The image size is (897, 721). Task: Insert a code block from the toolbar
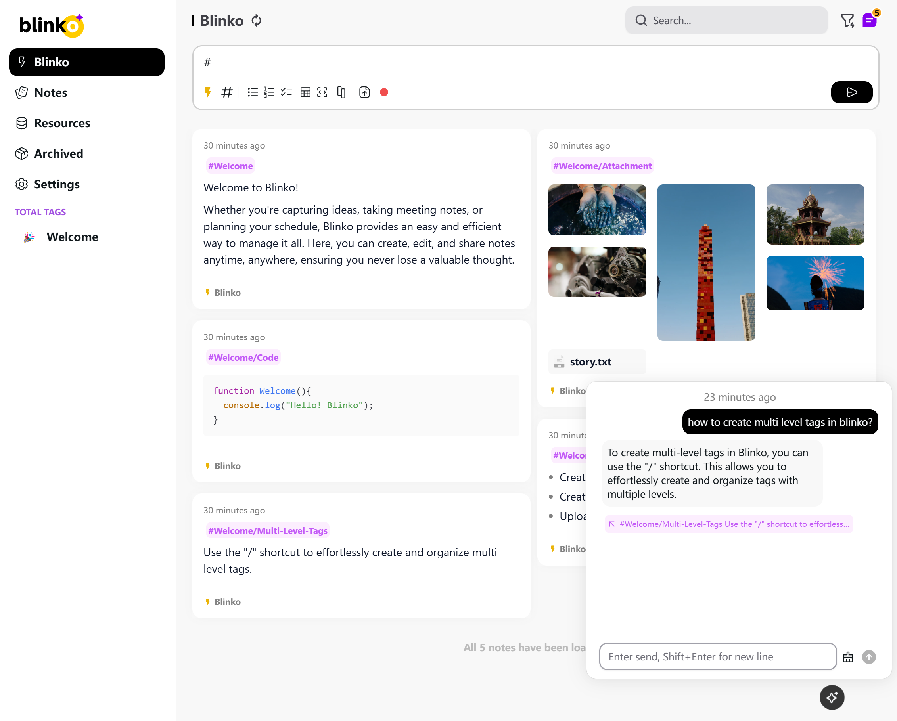point(322,92)
